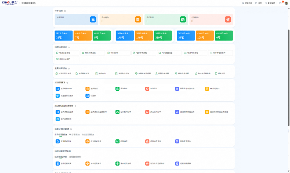Viewport: 290px width, 173px height.
Task: Select the 流程管理分析 tab
Action: click(75, 157)
